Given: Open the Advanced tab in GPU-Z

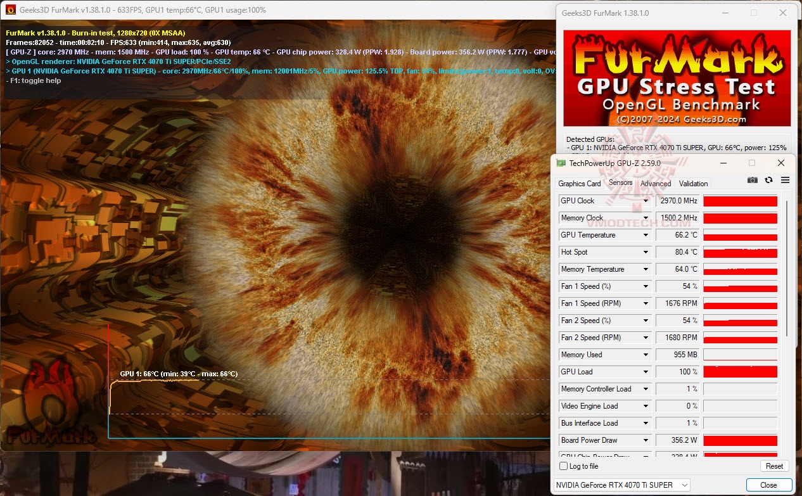Looking at the screenshot, I should pyautogui.click(x=656, y=184).
